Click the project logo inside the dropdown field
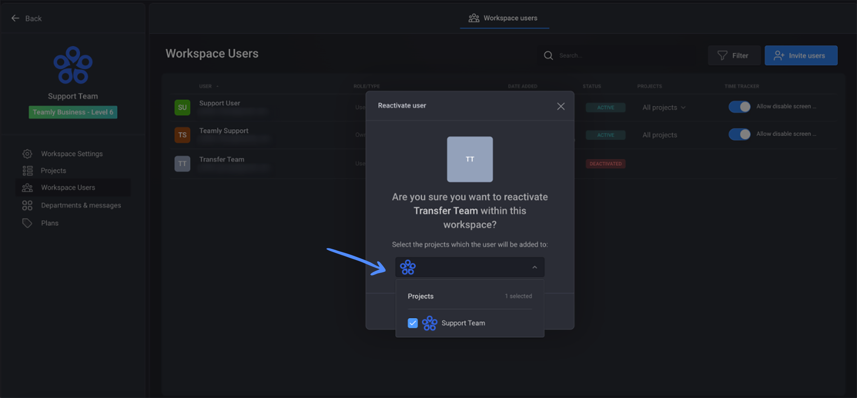This screenshot has width=857, height=398. coord(408,267)
